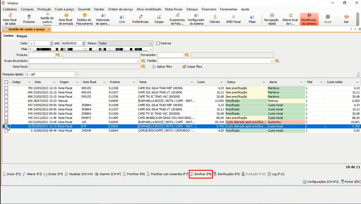Click the Fornecedor code input field
Viewport: 361px width, 204px height.
click(x=171, y=55)
